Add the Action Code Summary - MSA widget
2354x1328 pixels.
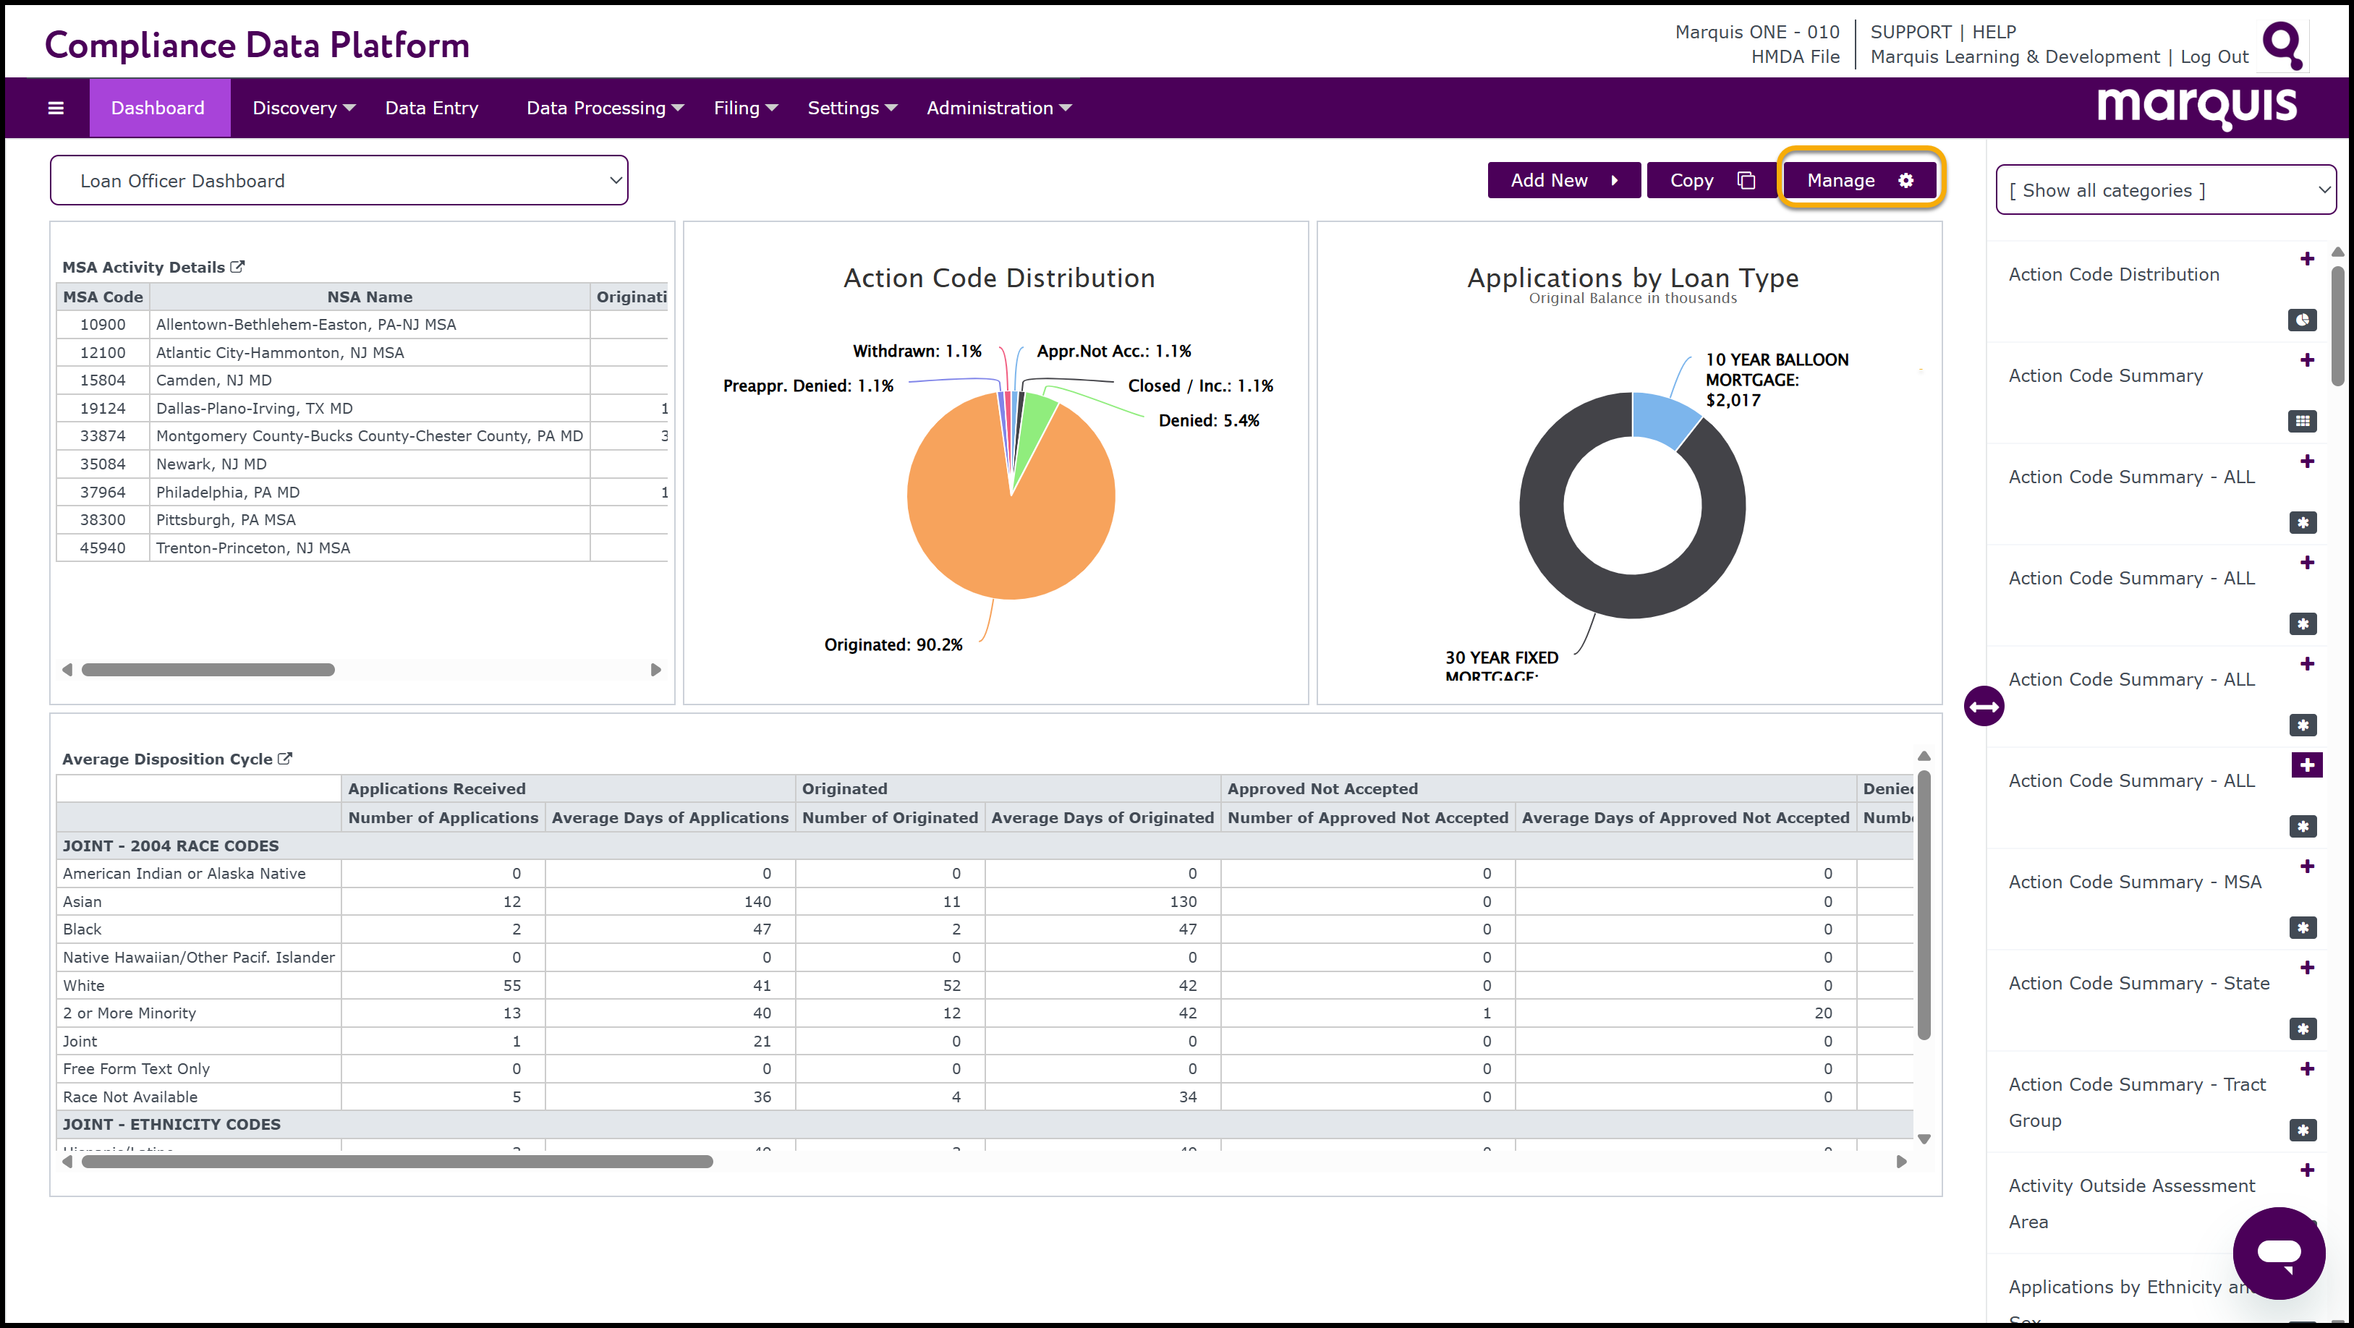click(x=2306, y=867)
